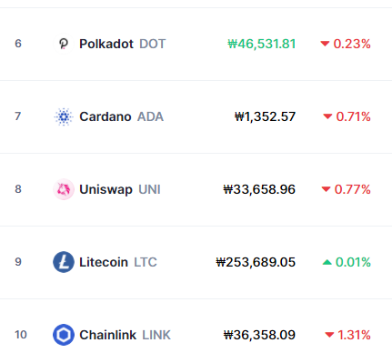Select rank number 10 row cell

tap(21, 335)
